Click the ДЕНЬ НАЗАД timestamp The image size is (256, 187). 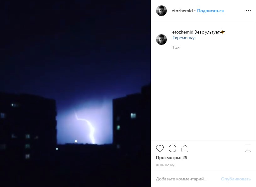[166, 165]
